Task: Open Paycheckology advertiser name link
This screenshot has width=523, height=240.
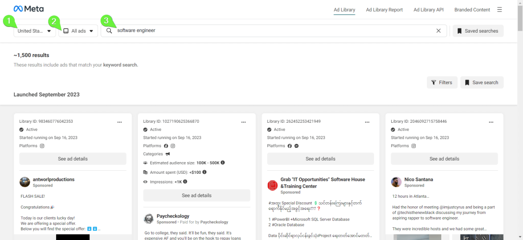Action: coord(173,216)
